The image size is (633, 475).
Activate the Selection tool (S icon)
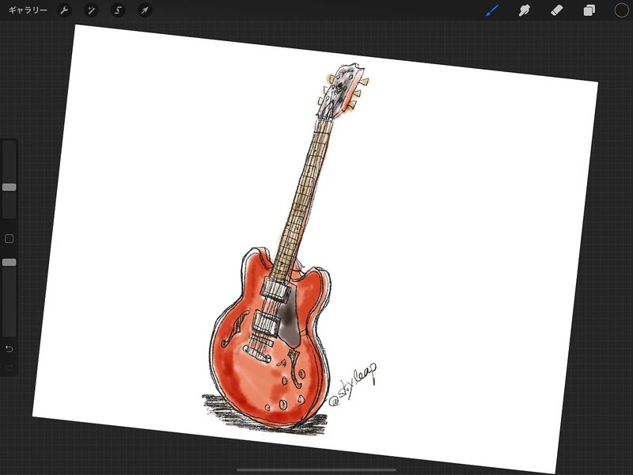point(118,11)
